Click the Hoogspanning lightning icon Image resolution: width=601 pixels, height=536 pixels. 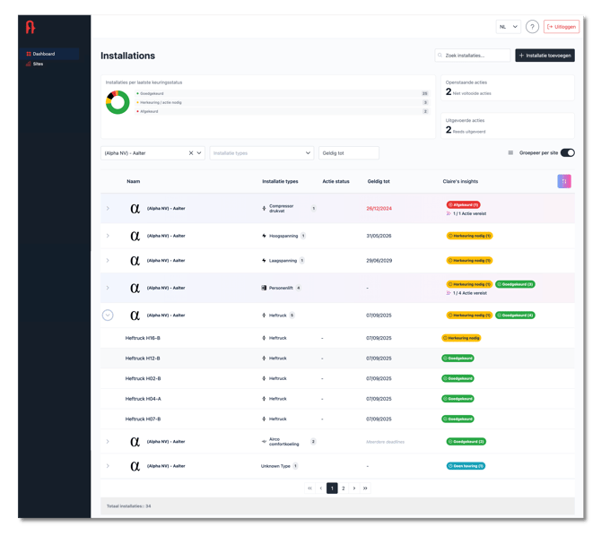[264, 236]
